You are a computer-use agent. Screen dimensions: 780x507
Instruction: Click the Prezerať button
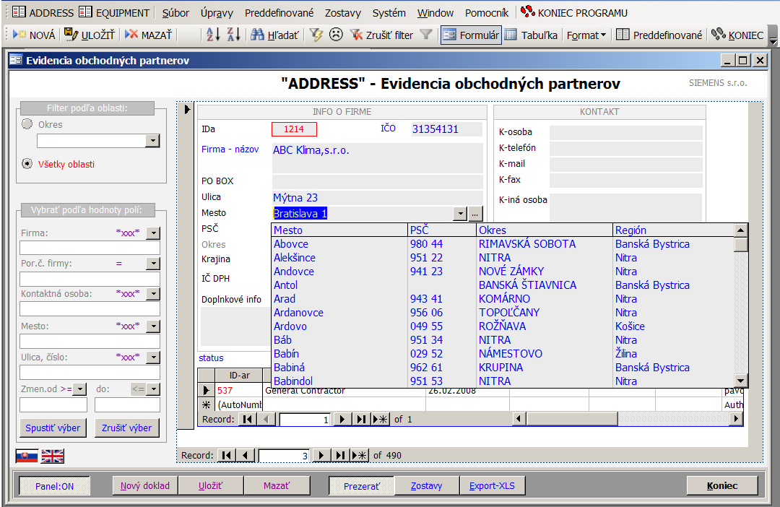pyautogui.click(x=361, y=486)
